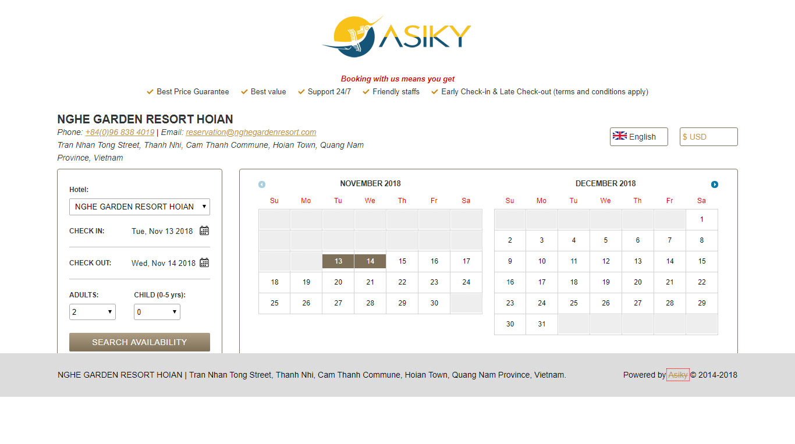Open the USD currency selector

pos(708,136)
